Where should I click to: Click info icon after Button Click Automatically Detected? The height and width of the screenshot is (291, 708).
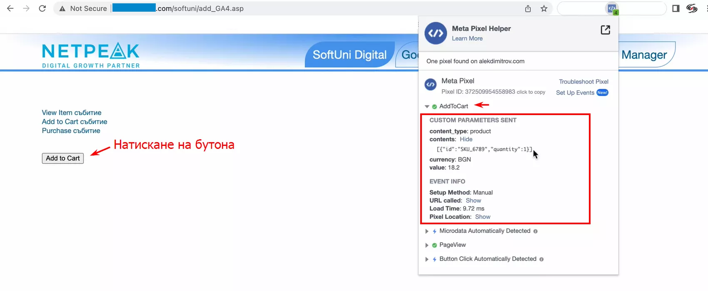(541, 259)
